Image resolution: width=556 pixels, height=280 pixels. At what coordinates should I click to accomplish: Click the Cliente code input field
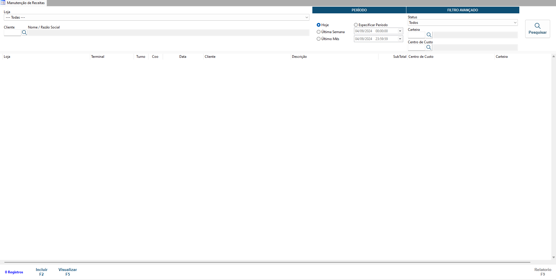(12, 33)
